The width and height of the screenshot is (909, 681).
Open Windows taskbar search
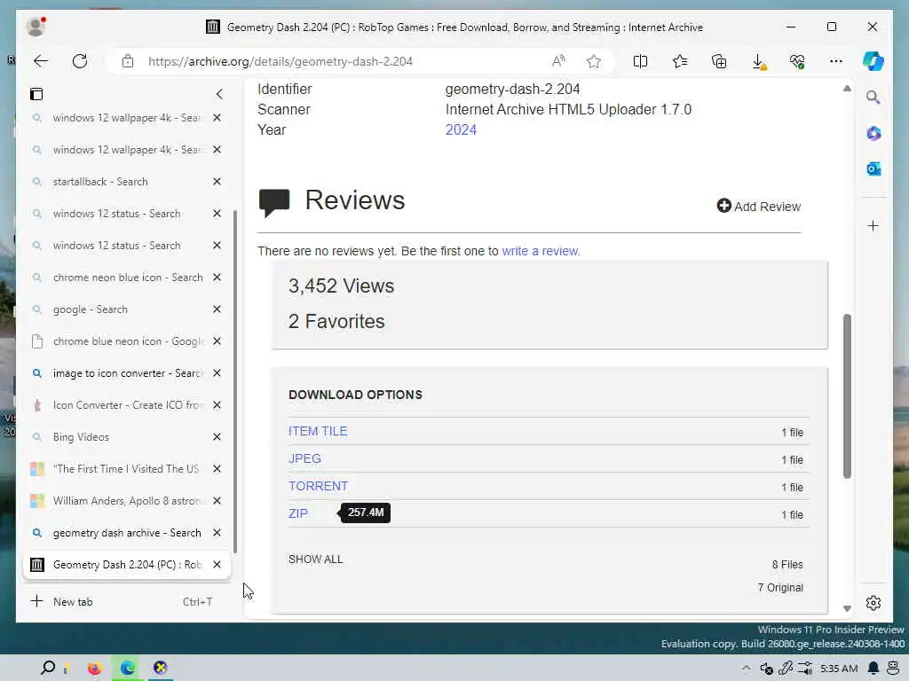[48, 668]
